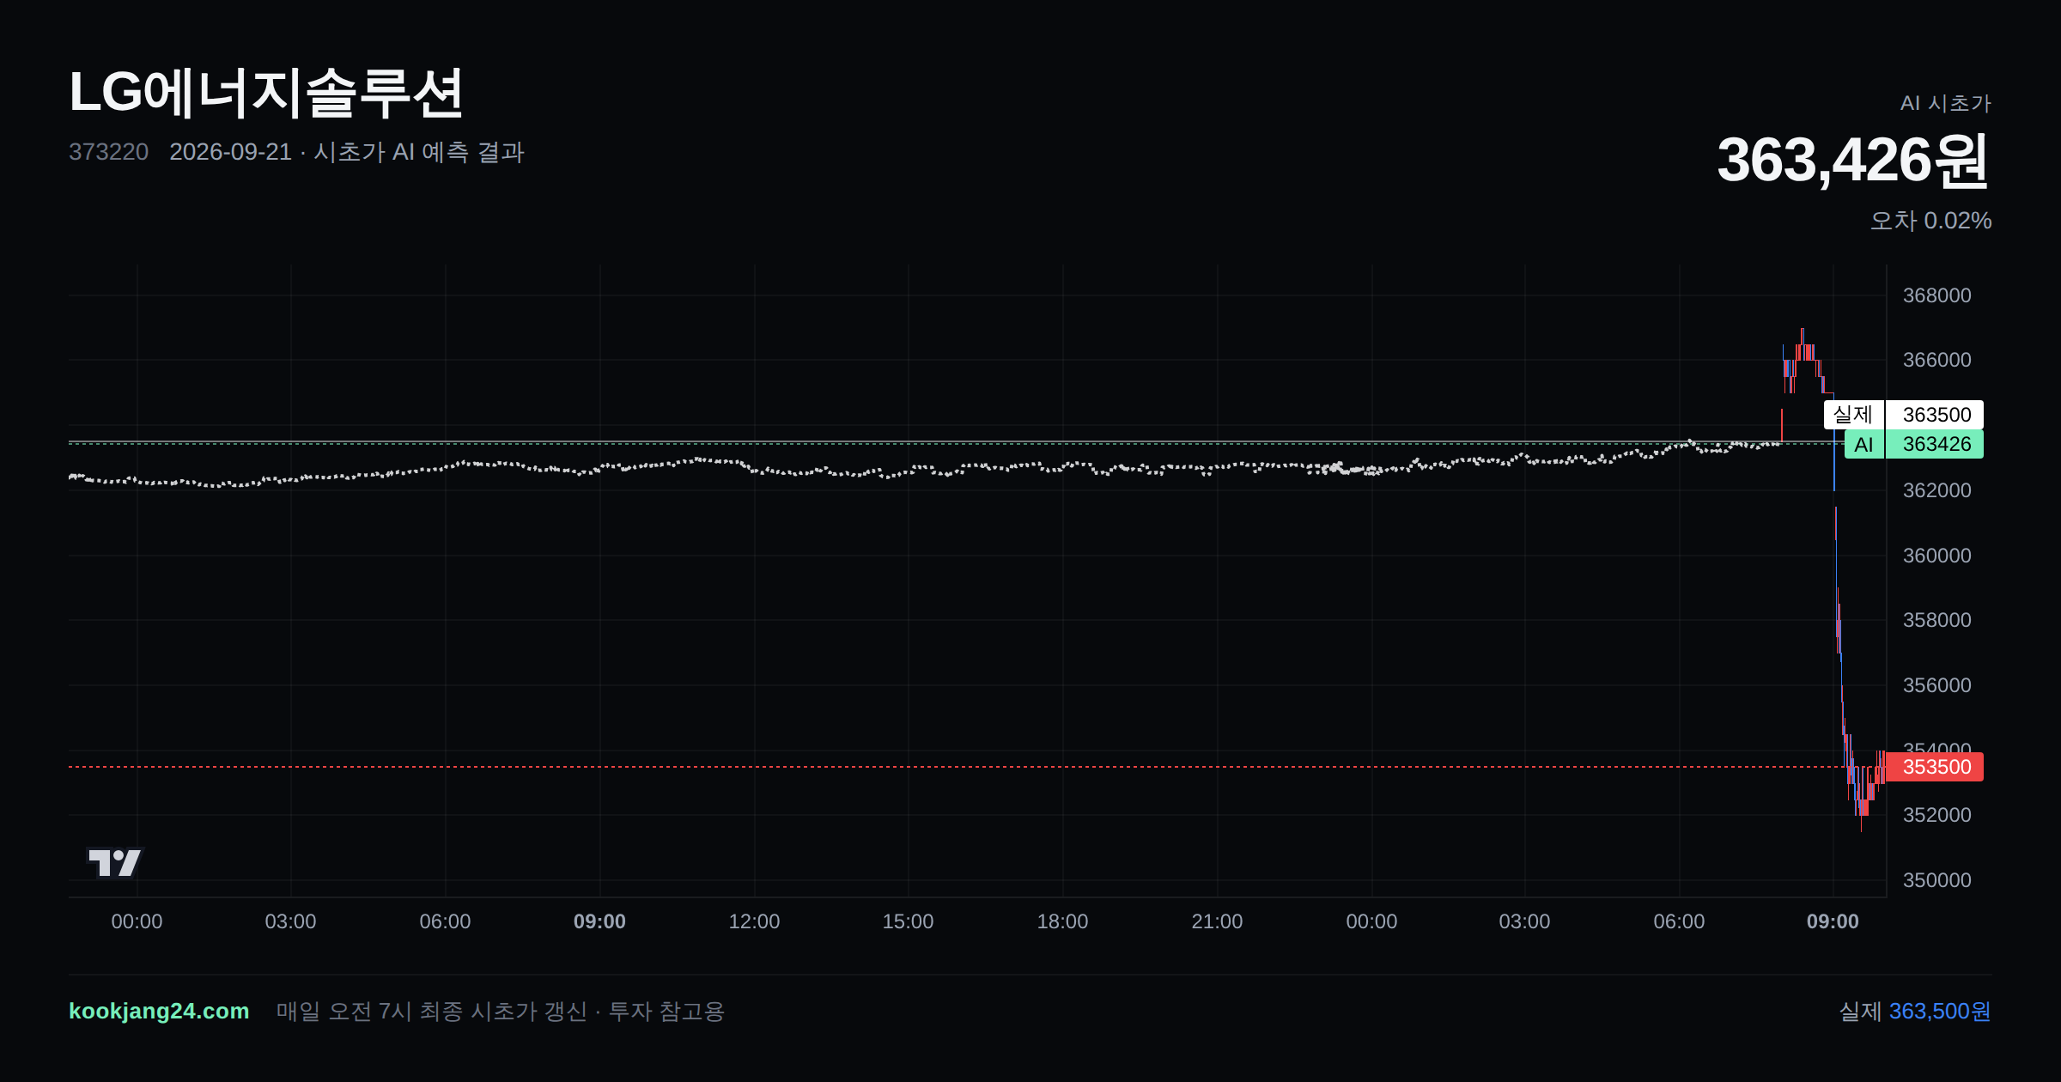2061x1082 pixels.
Task: Click the TradingView logo on the chart
Action: [x=114, y=862]
